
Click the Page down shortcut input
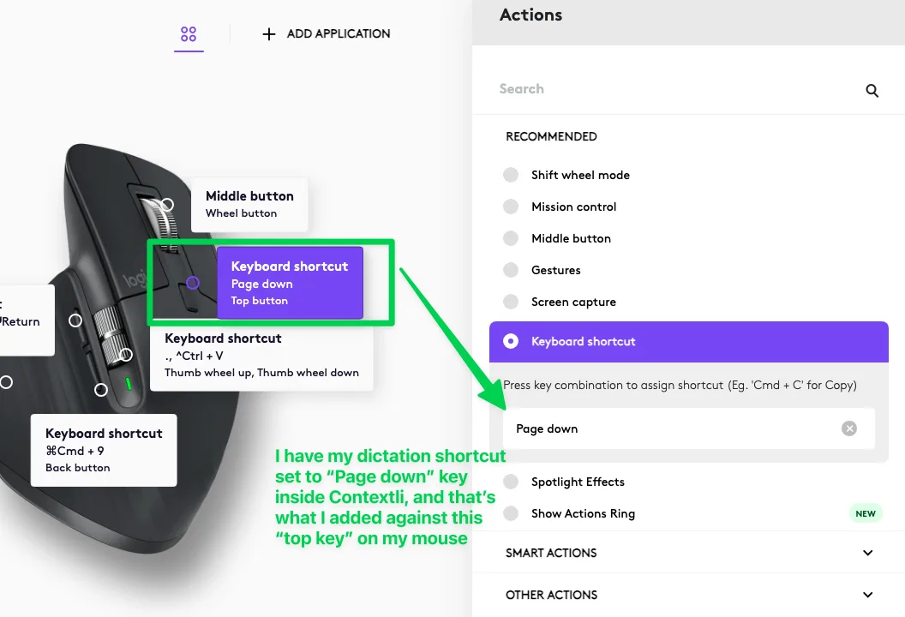coord(688,428)
